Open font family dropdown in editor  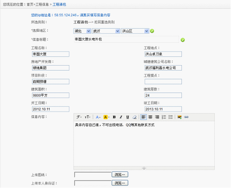click(79, 117)
